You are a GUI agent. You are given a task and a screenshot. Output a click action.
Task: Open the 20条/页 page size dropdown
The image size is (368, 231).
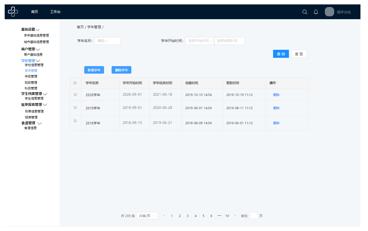tap(147, 216)
